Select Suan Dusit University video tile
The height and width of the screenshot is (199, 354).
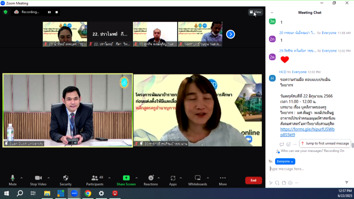tap(68, 110)
